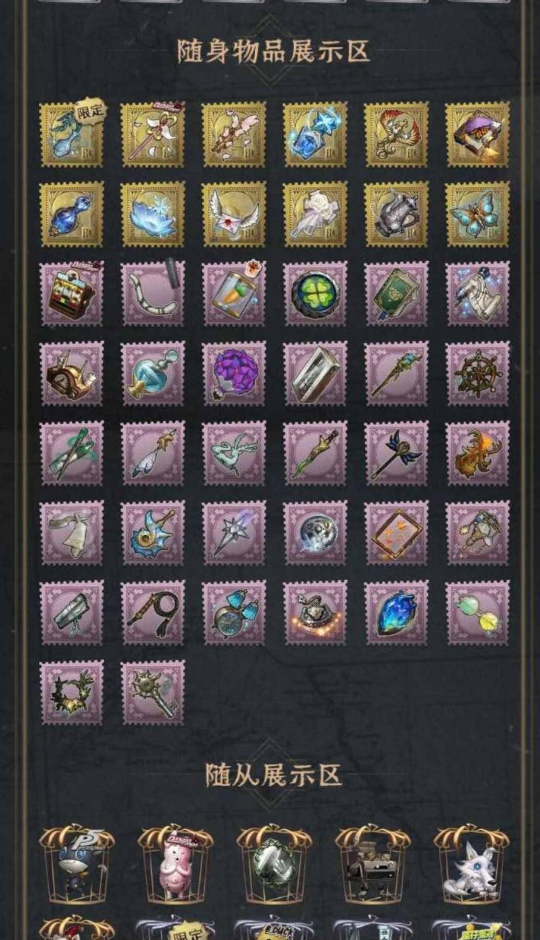Select the ornate key accessory stamp

point(153,693)
